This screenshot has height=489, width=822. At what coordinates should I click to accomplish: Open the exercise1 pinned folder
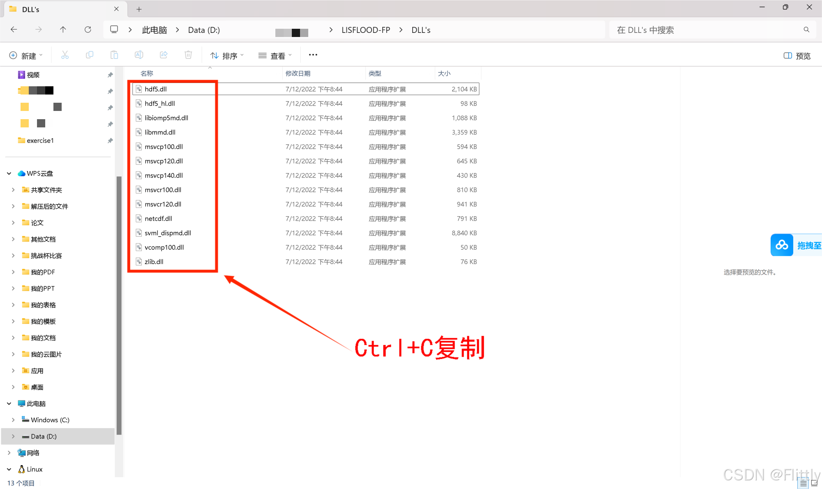(x=40, y=140)
